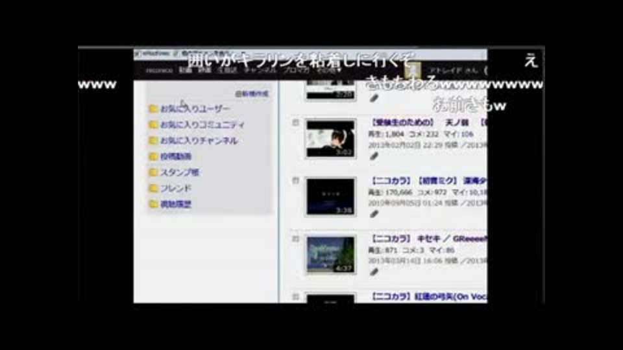Open 生放送 in the top navigation
623x350 pixels.
tap(227, 70)
